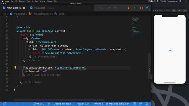Click the simulator rotate device icon

[x=185, y=11]
